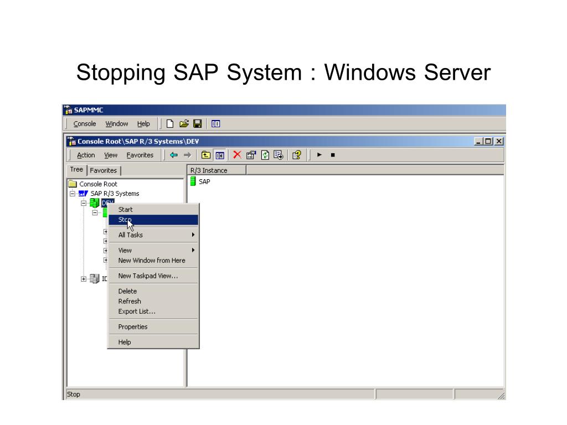Click the SAP R/3 Systems node icon

click(x=83, y=193)
